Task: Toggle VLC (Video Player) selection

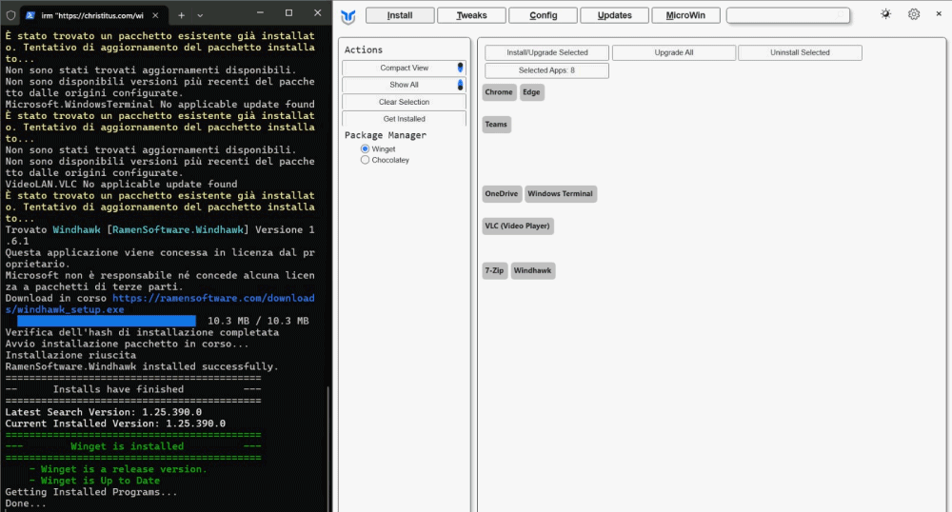Action: pyautogui.click(x=518, y=226)
